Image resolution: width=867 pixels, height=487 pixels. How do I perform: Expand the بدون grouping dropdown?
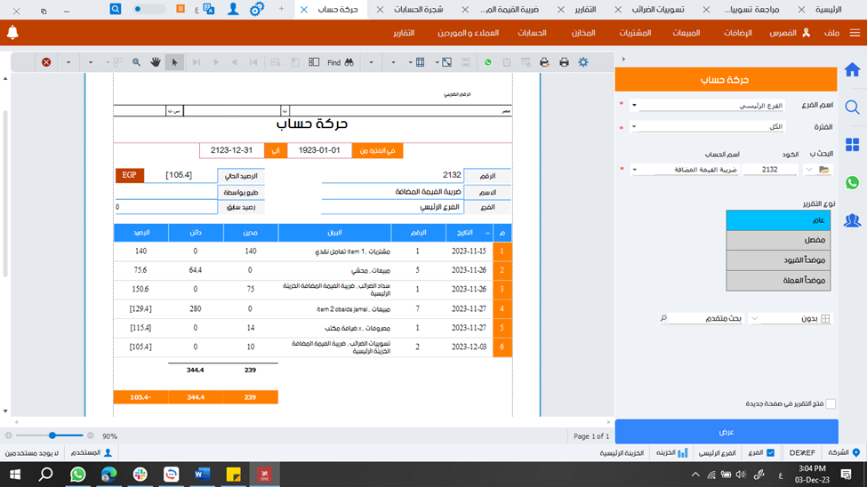[x=755, y=318]
